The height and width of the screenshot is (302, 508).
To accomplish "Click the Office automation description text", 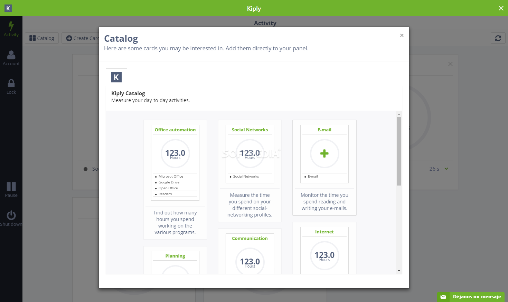I will [x=175, y=222].
